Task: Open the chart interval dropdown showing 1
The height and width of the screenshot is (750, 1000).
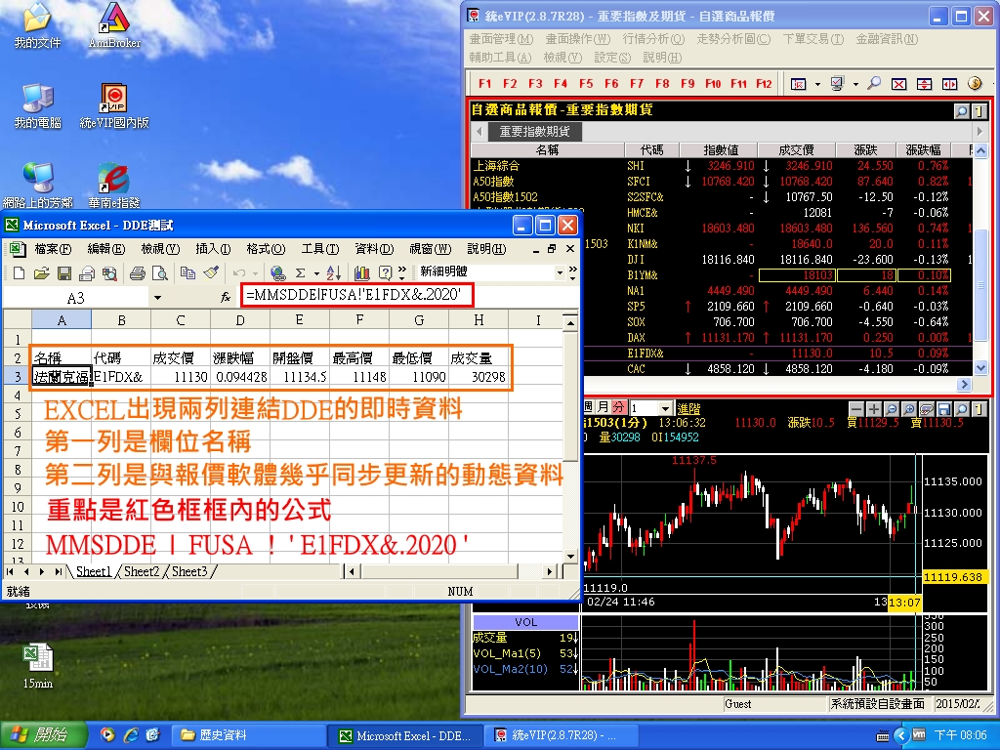Action: pyautogui.click(x=666, y=408)
